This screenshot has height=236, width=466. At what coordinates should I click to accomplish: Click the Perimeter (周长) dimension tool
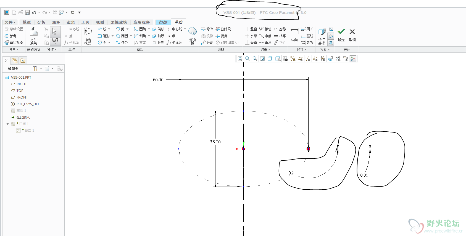coord(307,29)
